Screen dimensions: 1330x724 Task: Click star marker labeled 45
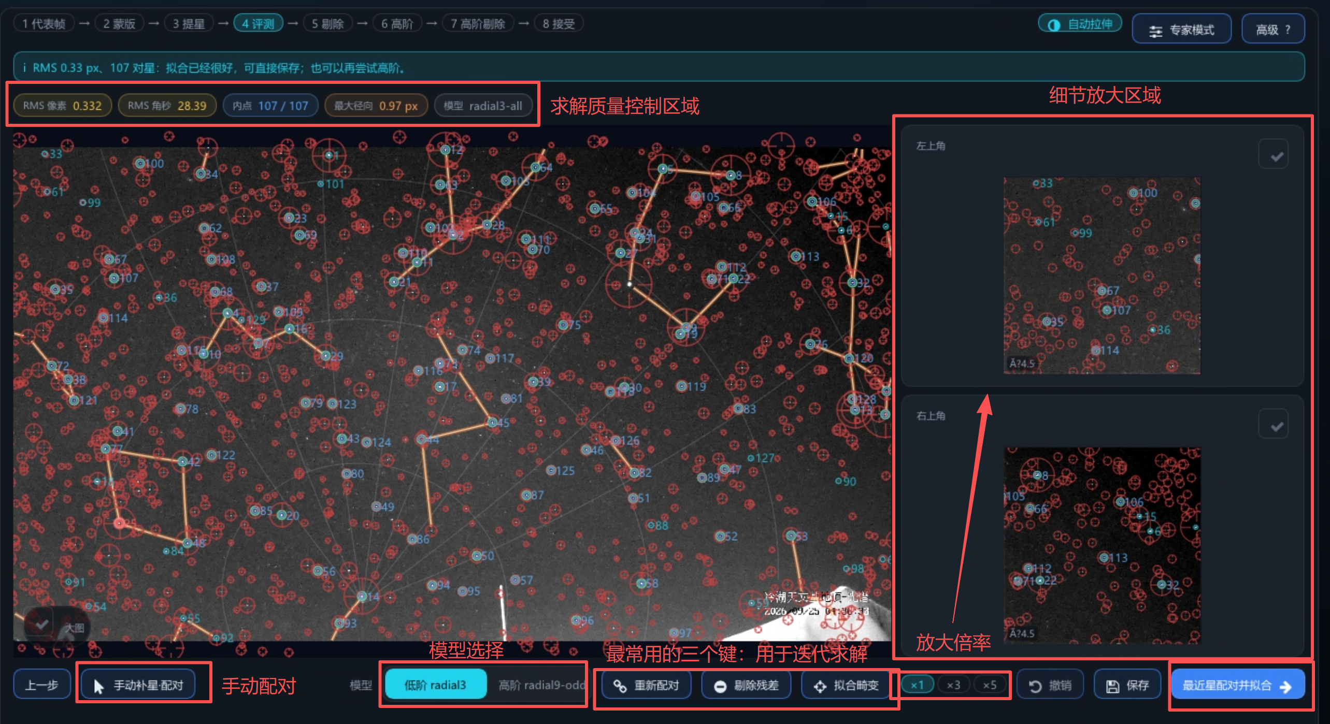pyautogui.click(x=492, y=423)
